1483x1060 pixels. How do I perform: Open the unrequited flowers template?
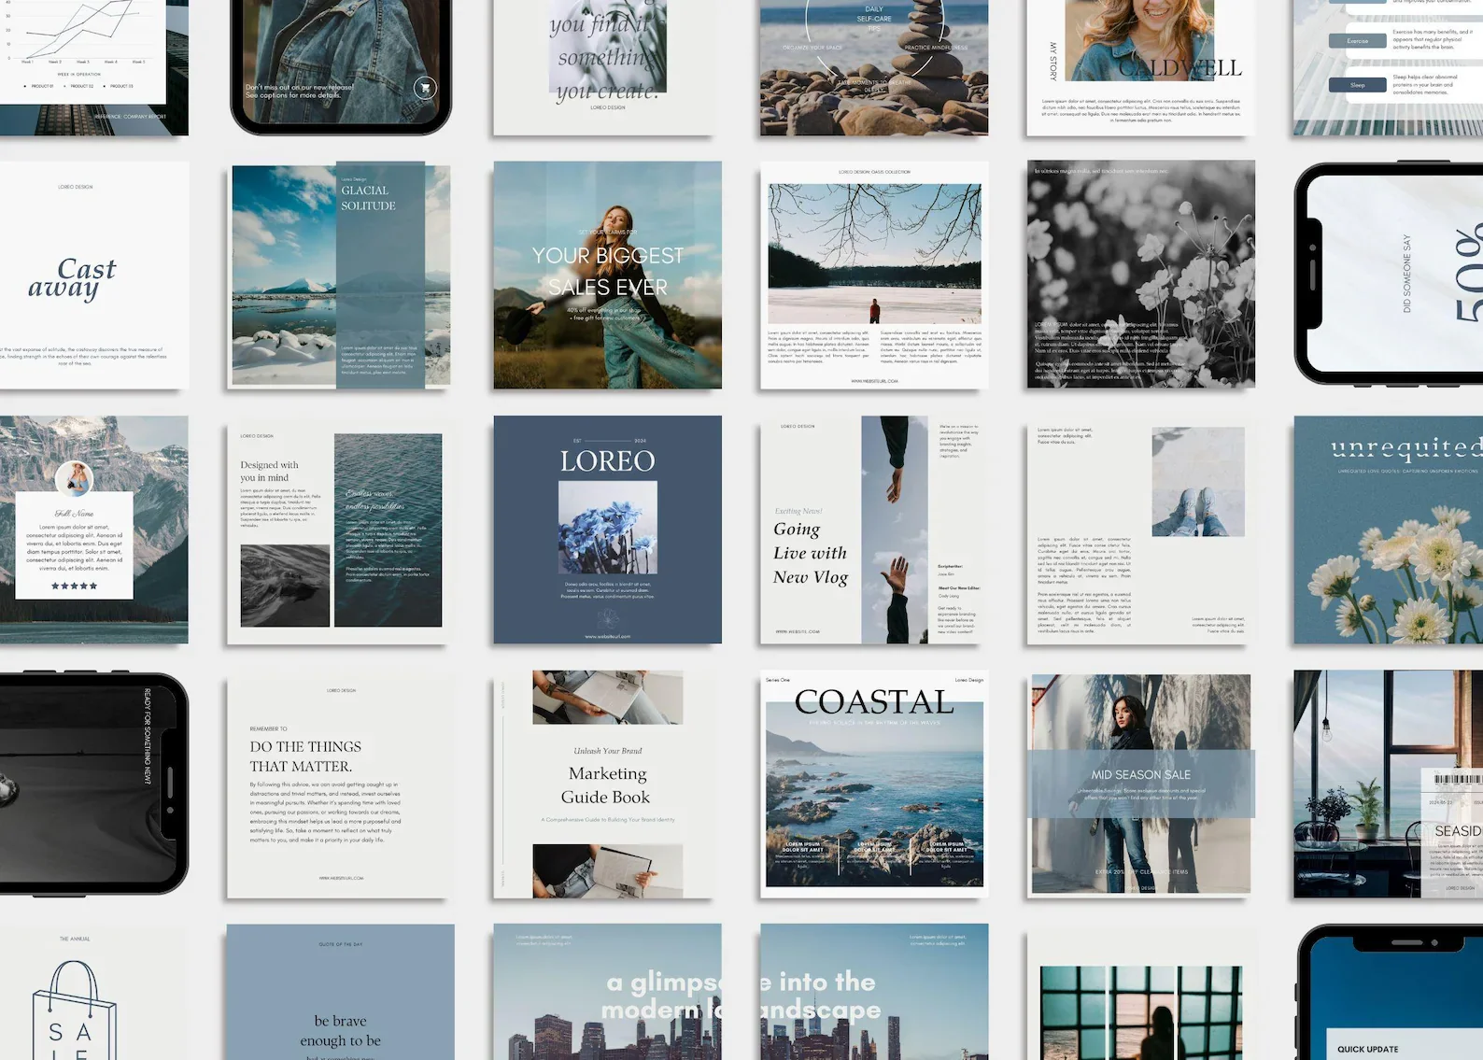click(x=1389, y=530)
